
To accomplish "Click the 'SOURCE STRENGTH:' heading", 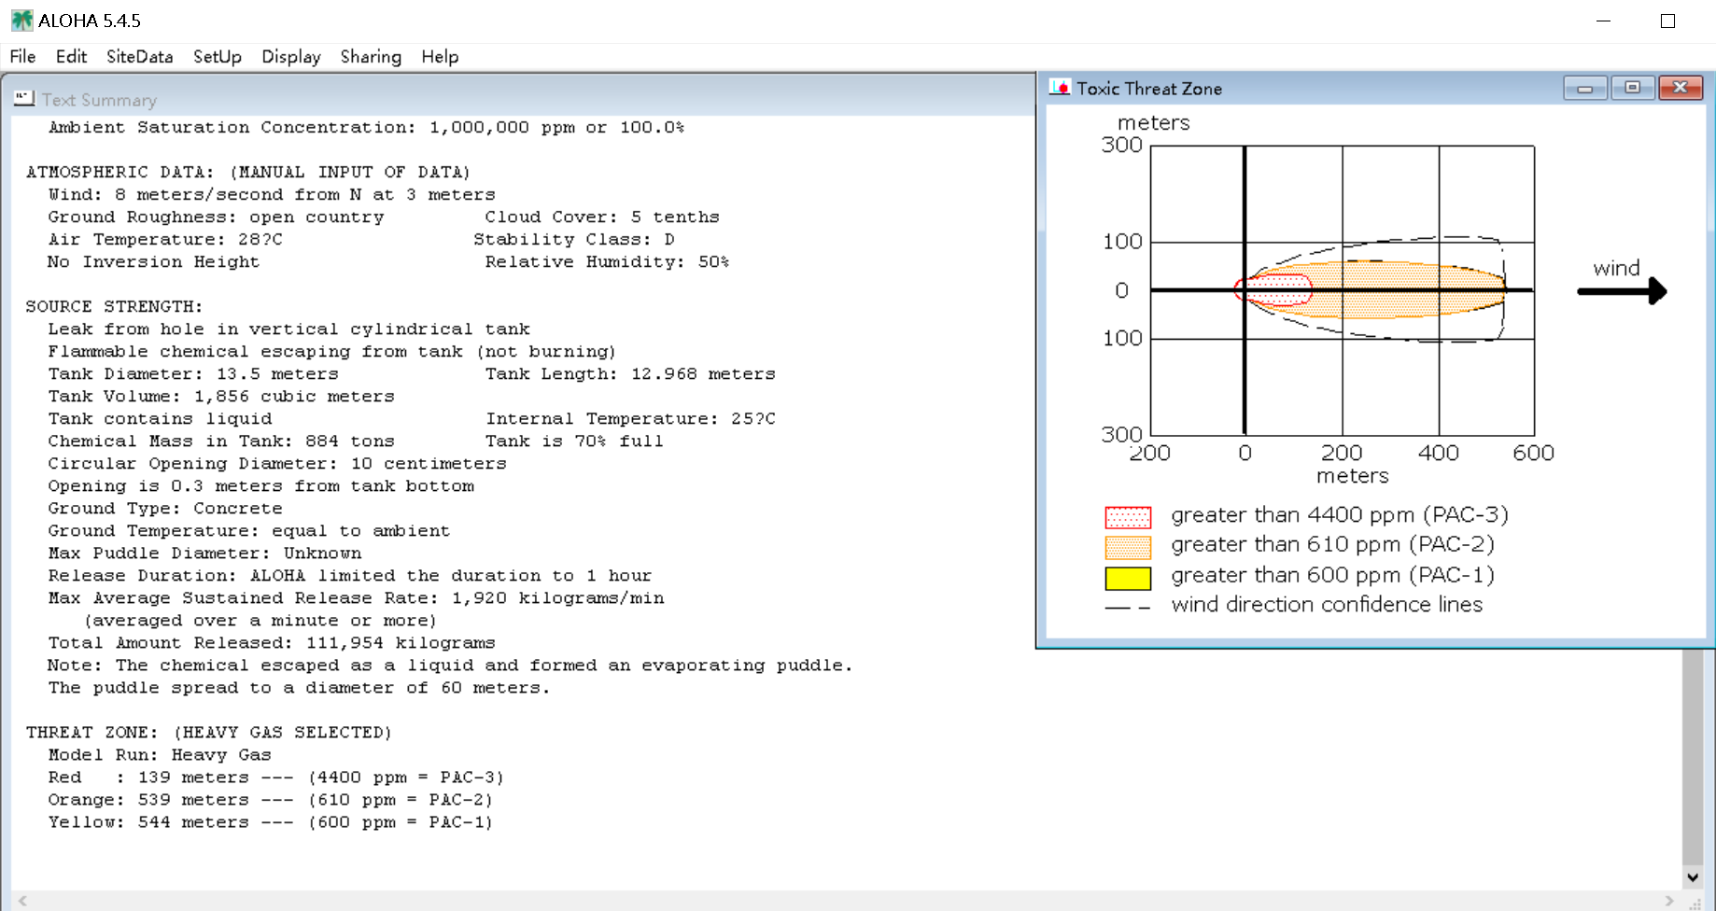I will pos(114,306).
